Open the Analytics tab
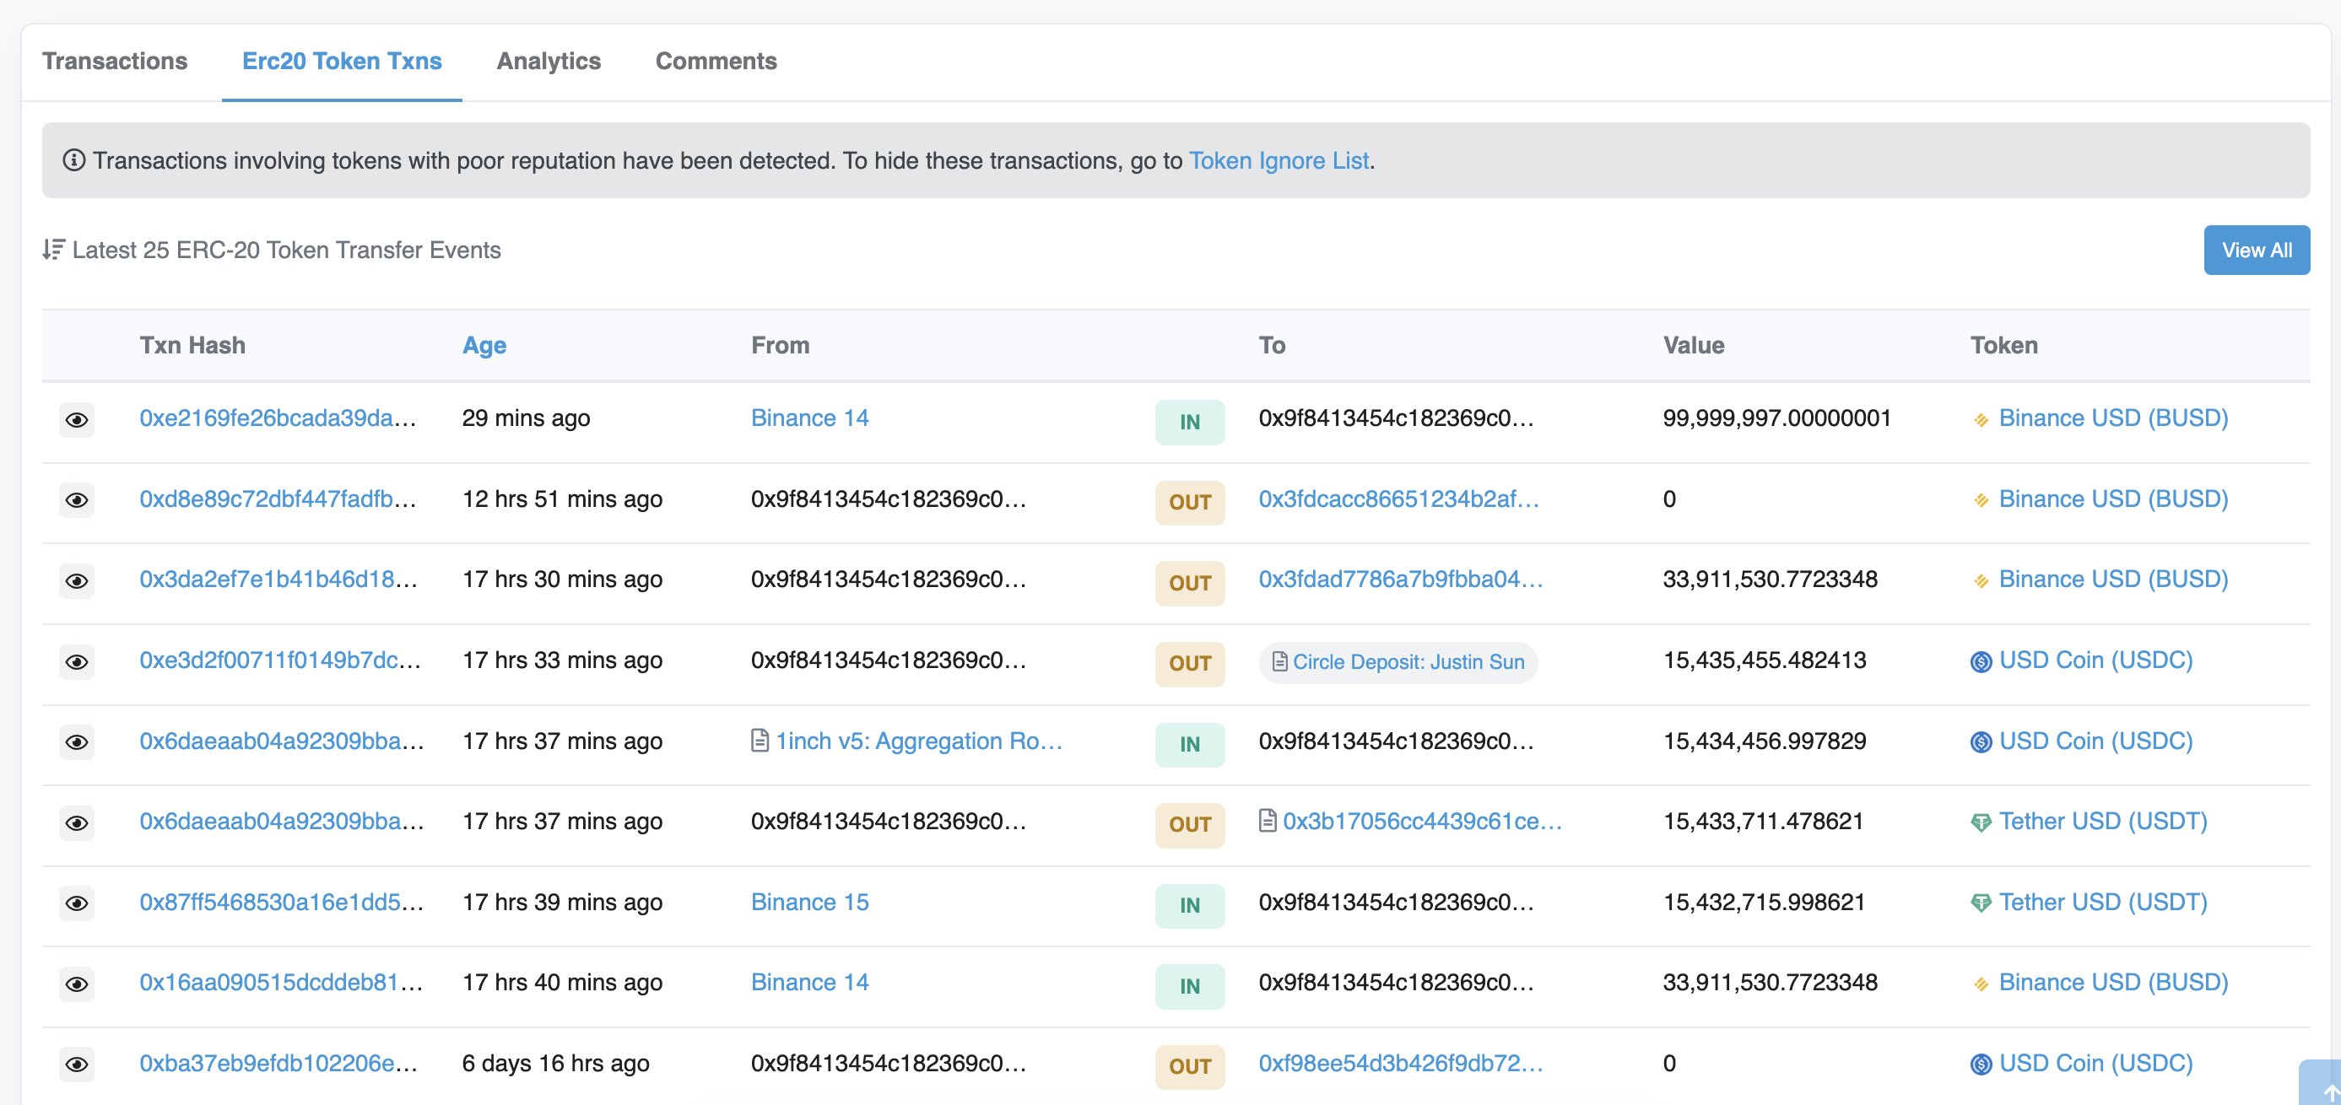This screenshot has width=2341, height=1105. point(549,61)
